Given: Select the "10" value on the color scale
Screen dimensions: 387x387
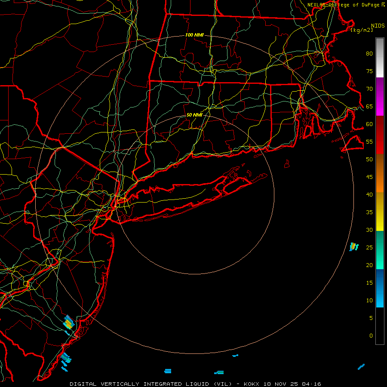Looking at the screenshot, I should (369, 301).
